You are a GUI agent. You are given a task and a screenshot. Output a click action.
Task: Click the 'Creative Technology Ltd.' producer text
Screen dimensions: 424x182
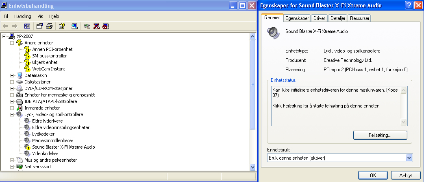(348, 60)
